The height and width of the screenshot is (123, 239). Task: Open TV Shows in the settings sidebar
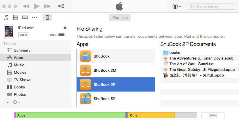click(x=35, y=80)
